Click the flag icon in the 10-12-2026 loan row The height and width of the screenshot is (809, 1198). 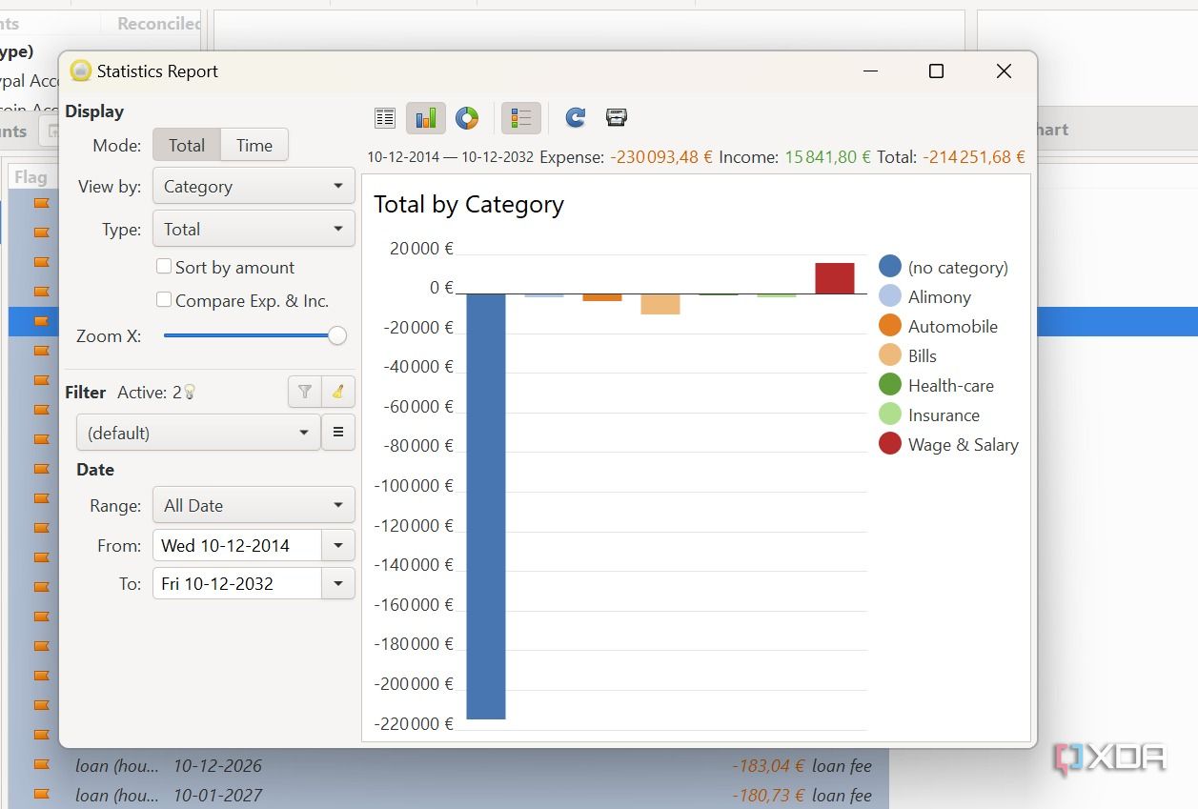click(x=41, y=765)
